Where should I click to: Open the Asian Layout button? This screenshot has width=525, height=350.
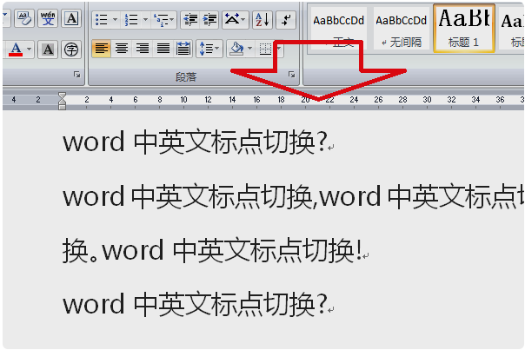click(232, 20)
